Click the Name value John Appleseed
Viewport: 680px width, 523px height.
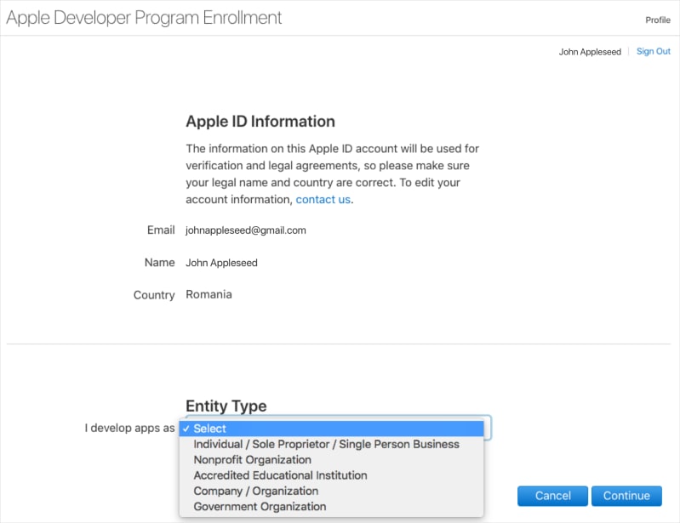(x=221, y=263)
